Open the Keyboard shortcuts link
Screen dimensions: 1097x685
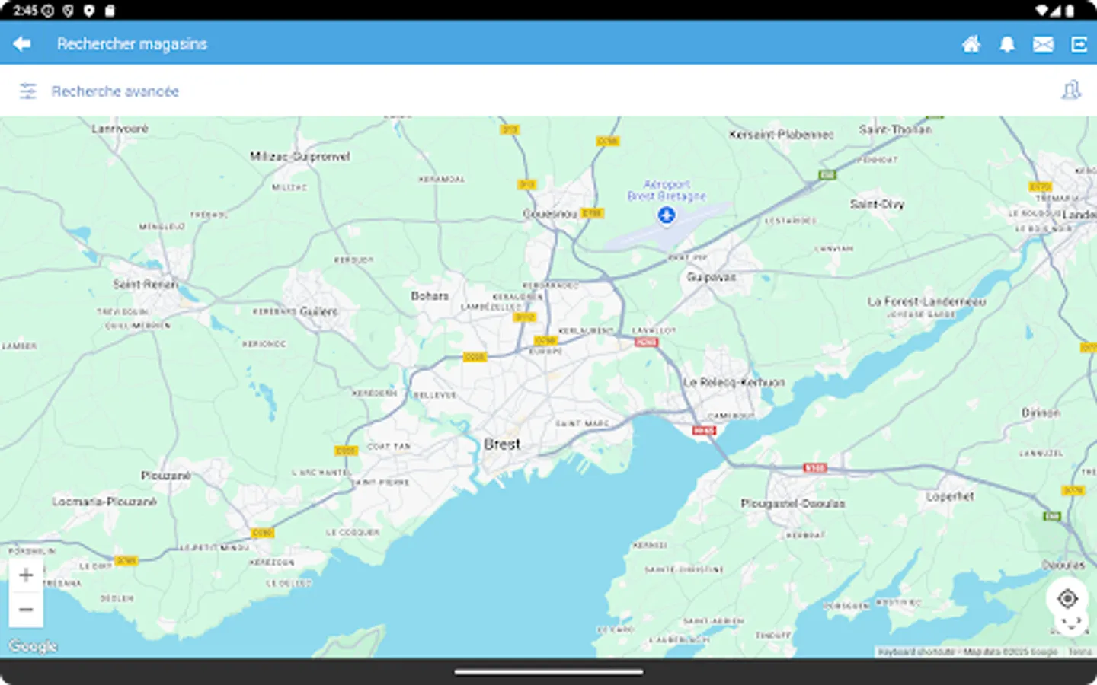click(x=916, y=652)
